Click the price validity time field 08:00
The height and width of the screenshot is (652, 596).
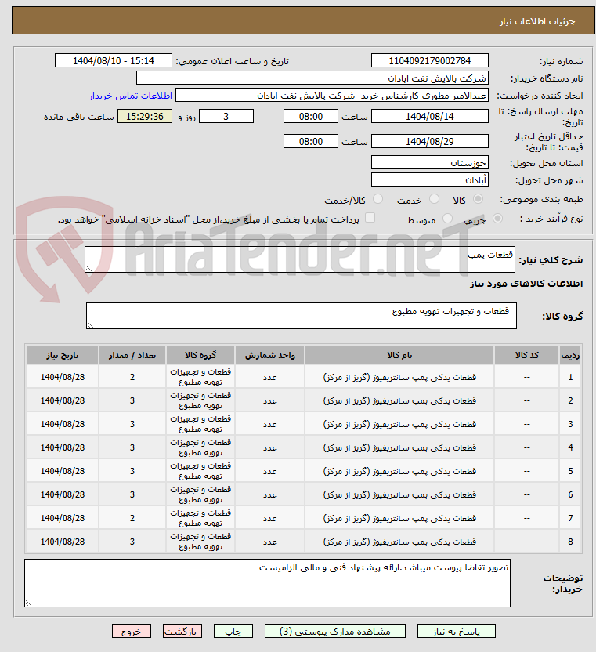(310, 141)
